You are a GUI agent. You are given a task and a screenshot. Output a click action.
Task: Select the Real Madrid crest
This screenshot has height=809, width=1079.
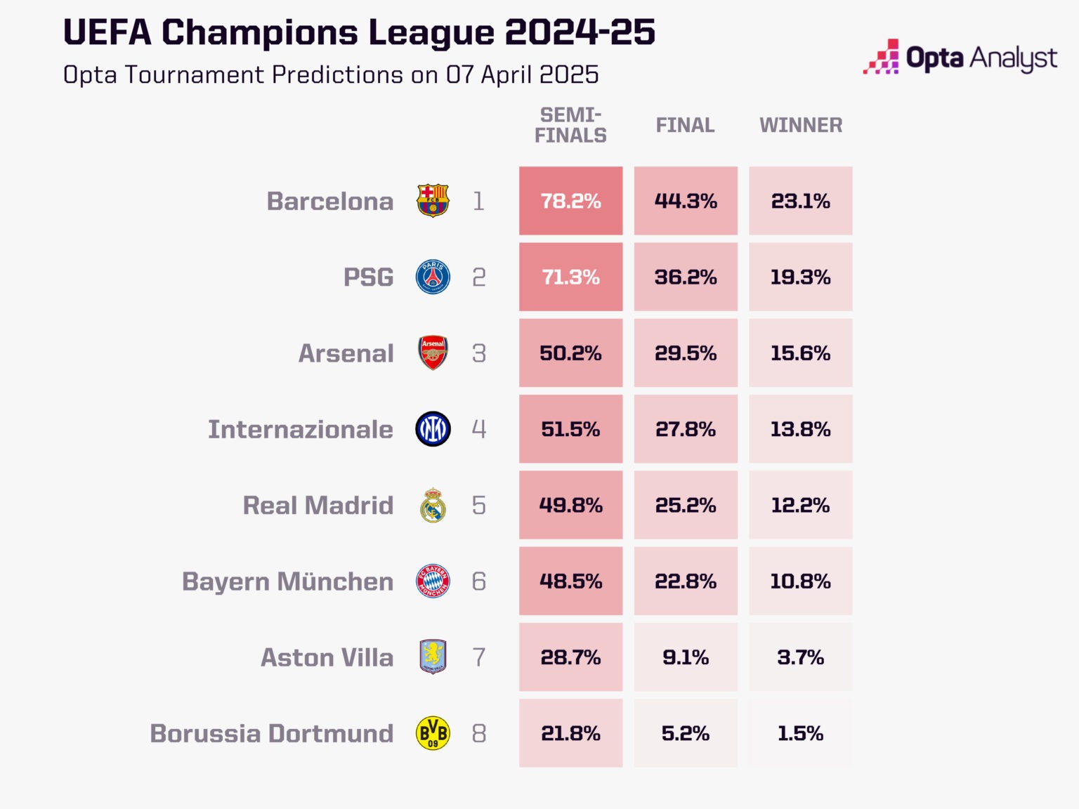433,505
